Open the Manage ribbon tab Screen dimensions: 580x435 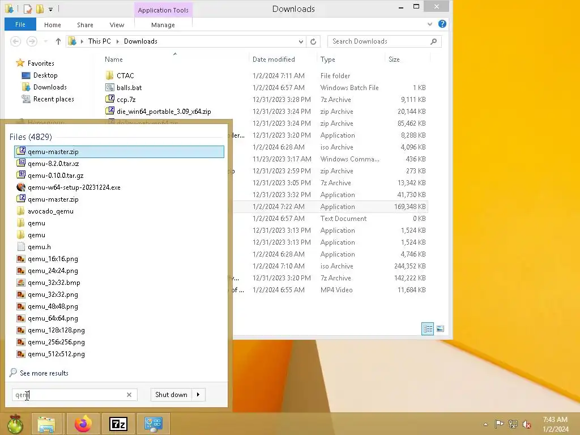click(x=163, y=25)
